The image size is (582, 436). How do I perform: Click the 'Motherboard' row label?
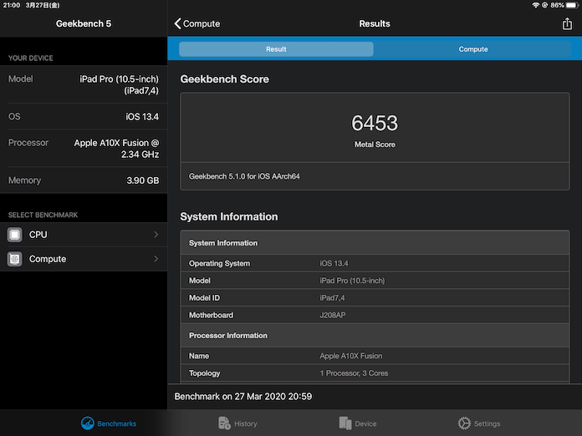(x=211, y=315)
